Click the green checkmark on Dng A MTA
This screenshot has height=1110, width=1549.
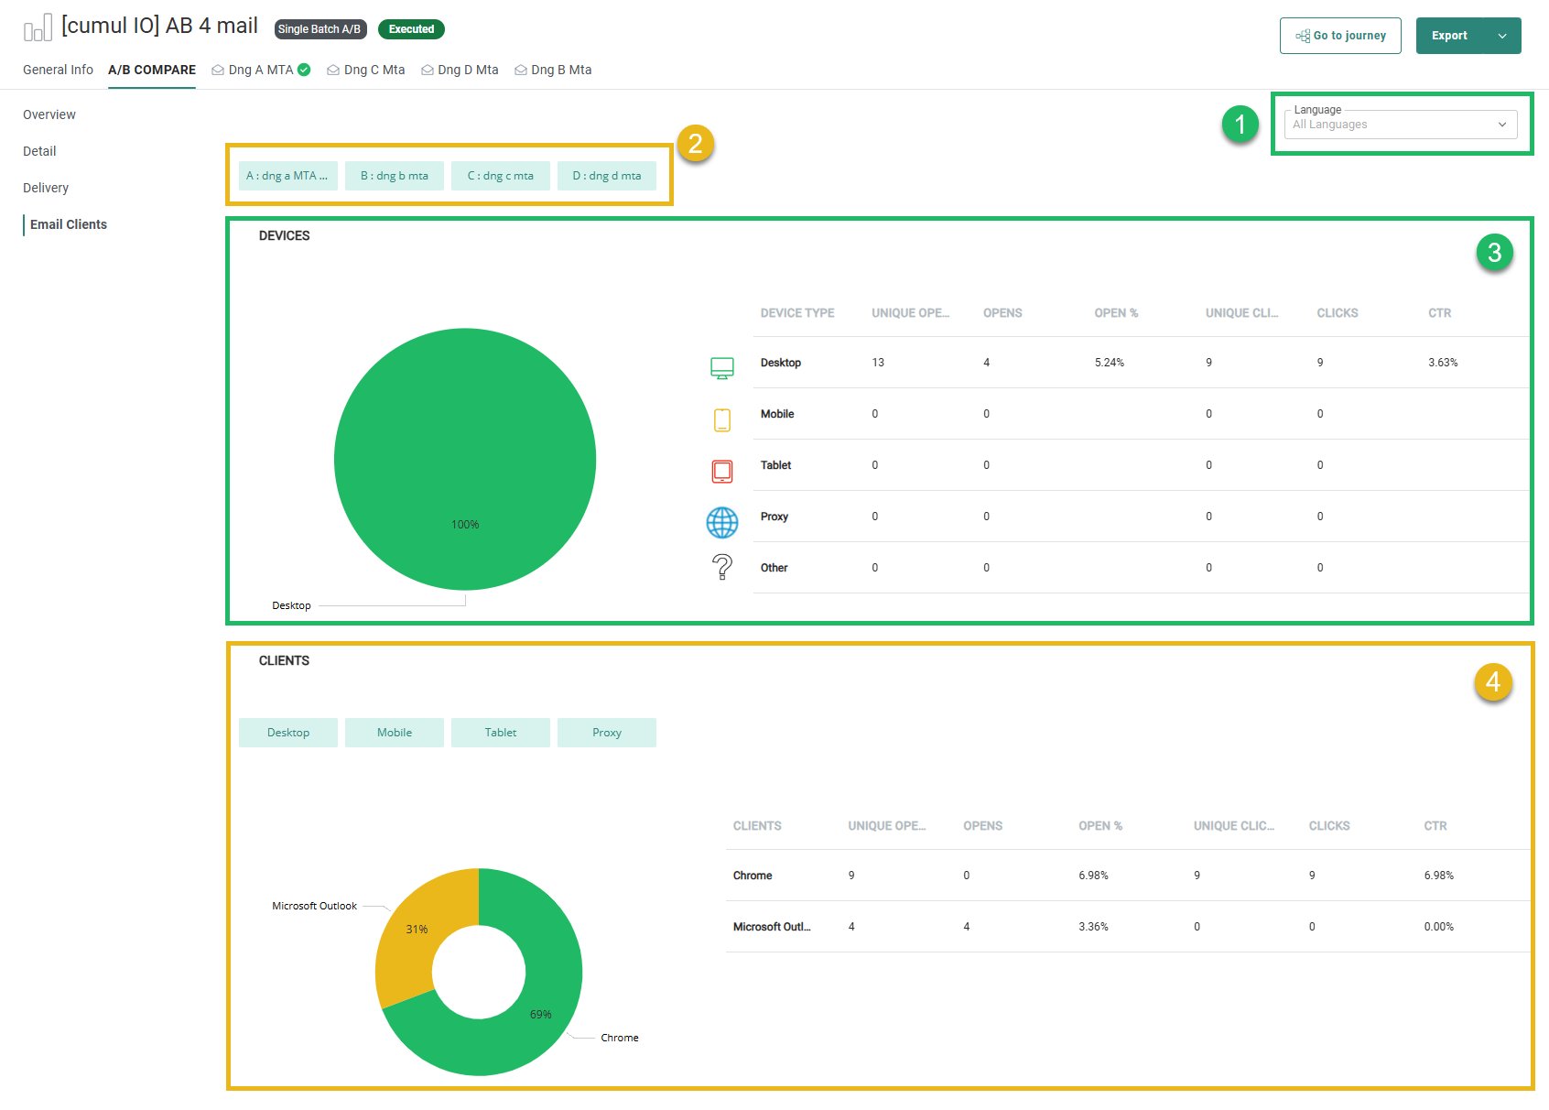pos(304,70)
